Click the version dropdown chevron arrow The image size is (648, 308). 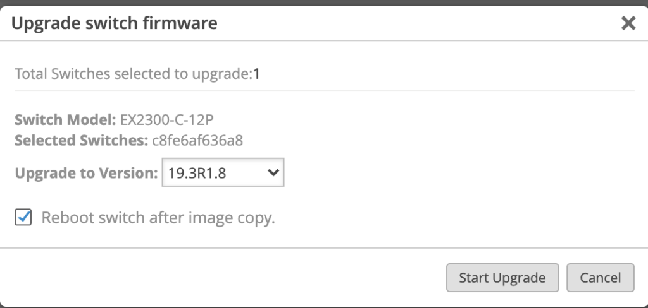pos(274,172)
